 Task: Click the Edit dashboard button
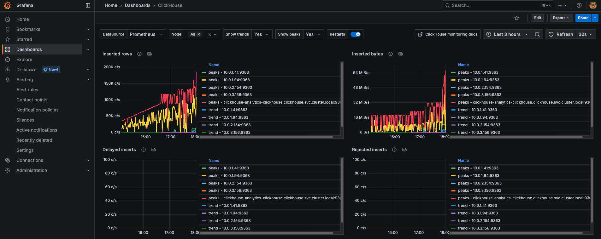[x=538, y=18]
